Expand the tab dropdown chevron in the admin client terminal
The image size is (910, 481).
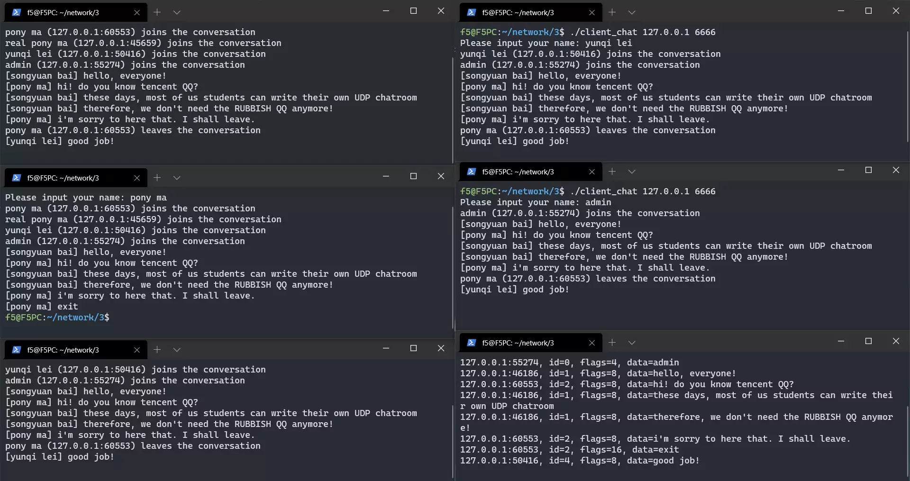(x=632, y=172)
